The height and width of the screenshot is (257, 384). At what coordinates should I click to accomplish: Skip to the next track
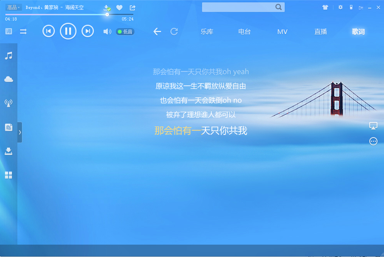[88, 31]
